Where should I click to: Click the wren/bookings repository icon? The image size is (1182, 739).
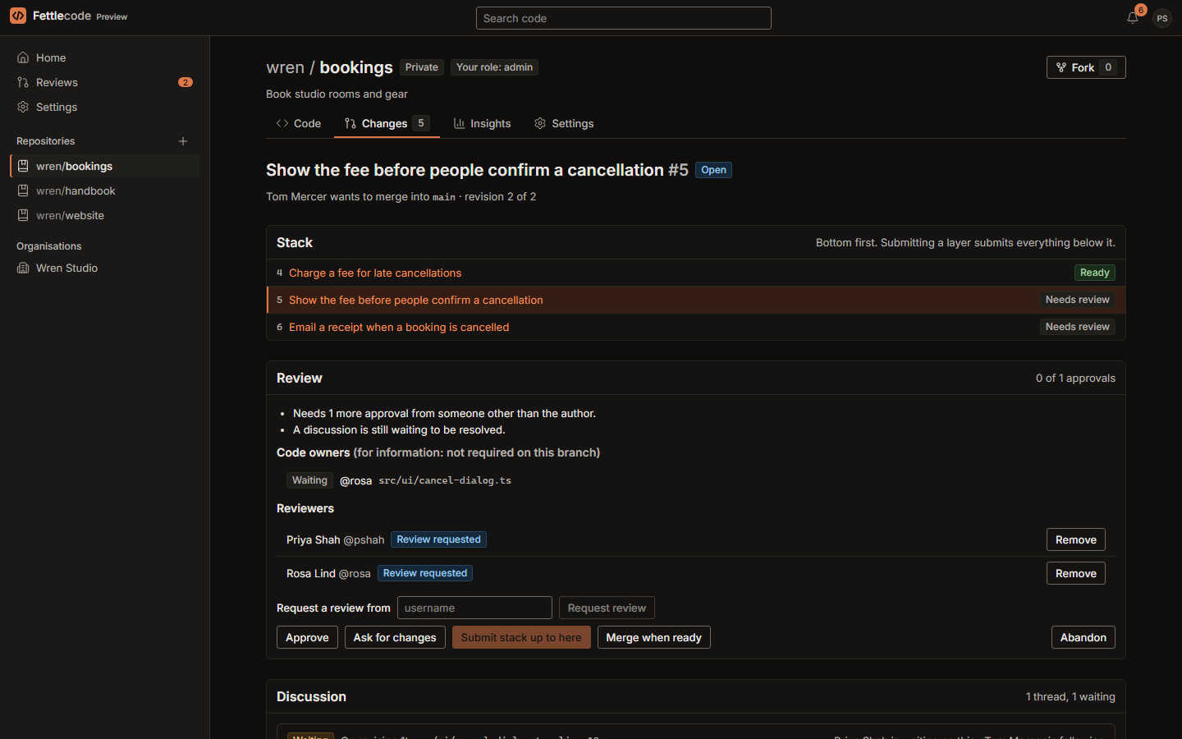click(x=23, y=166)
